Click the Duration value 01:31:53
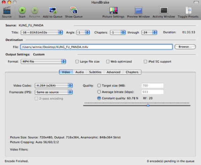201x165 pixels. 189,32
